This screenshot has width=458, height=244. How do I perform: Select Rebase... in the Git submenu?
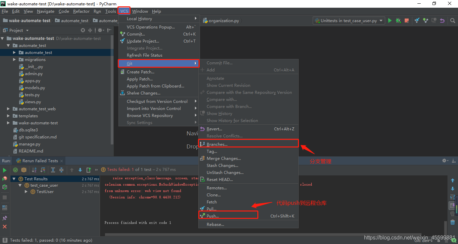click(248, 224)
